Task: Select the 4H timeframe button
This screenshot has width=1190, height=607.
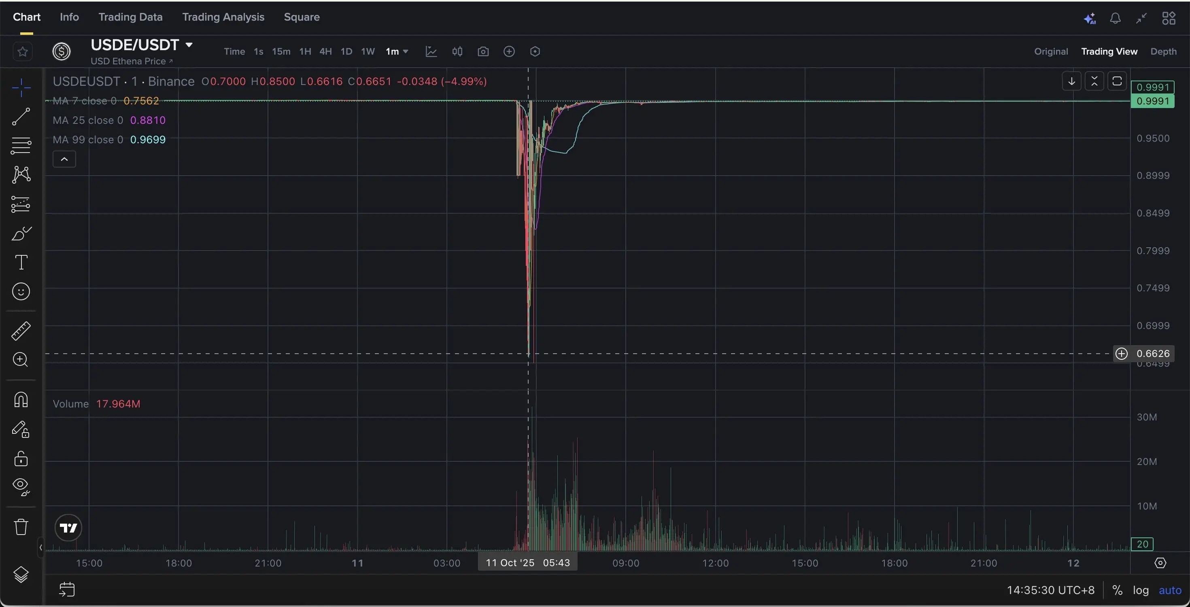Action: 325,51
